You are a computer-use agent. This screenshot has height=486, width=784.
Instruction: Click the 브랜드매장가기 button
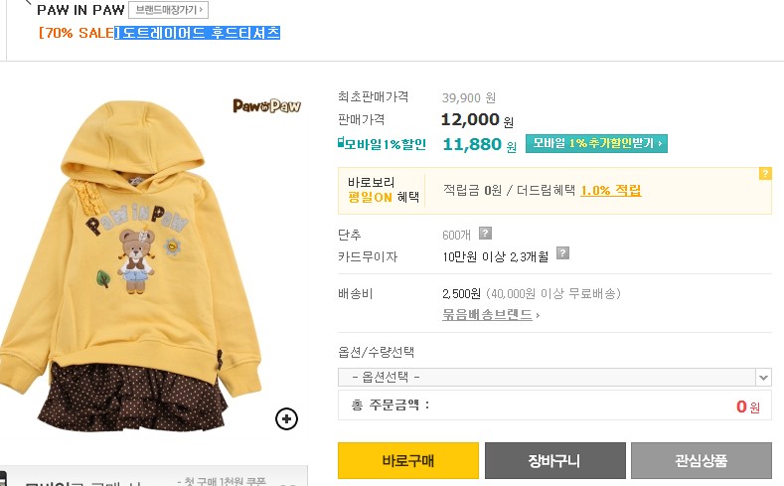(x=169, y=10)
